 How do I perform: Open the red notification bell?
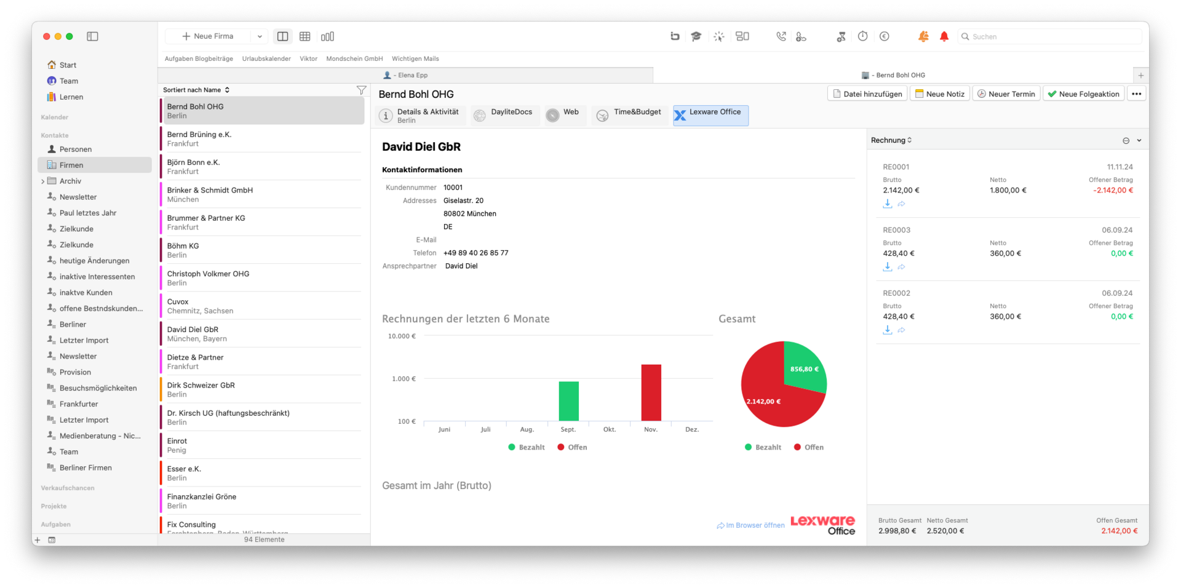coord(944,36)
